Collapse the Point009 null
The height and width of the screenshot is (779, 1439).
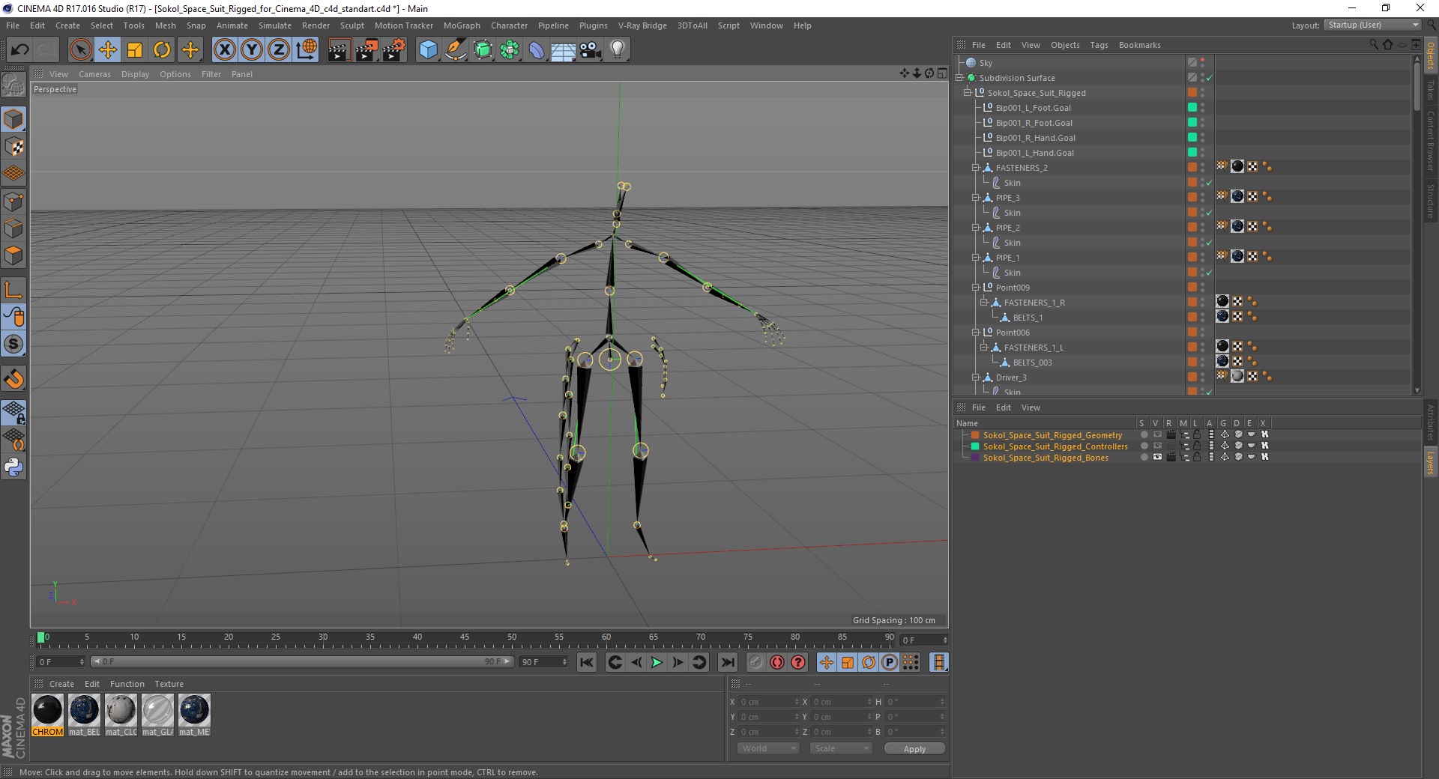[976, 288]
